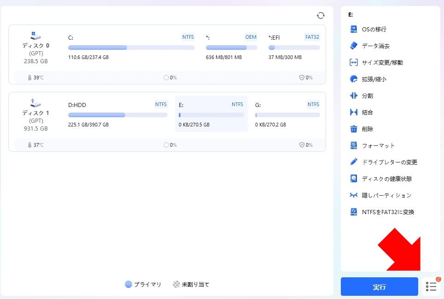The width and height of the screenshot is (444, 299).
Task: Select the OEM partition usage bar
Action: tap(232, 48)
